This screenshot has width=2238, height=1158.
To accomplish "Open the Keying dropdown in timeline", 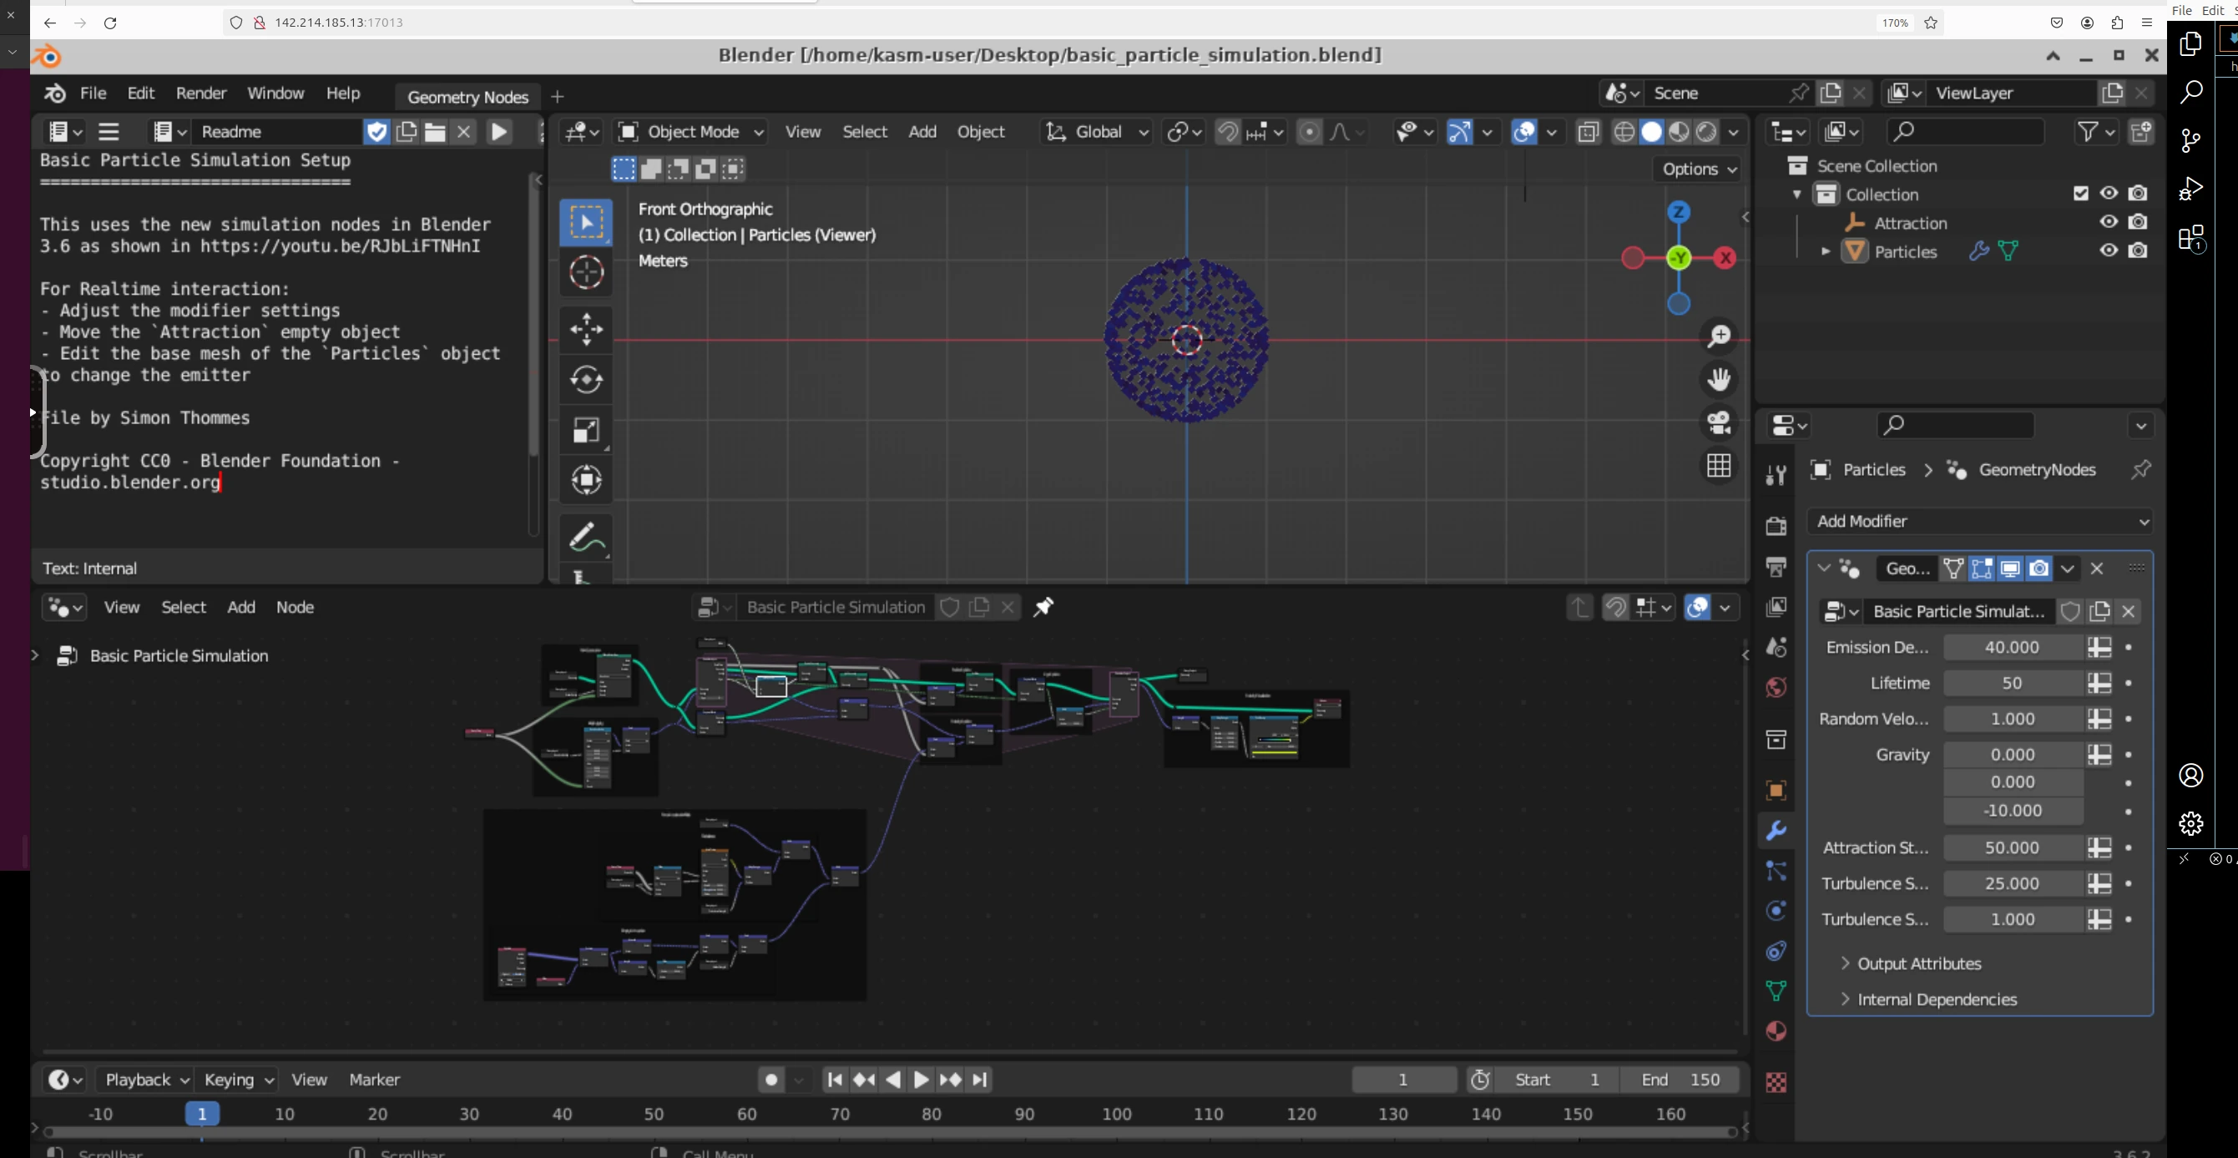I will click(237, 1079).
